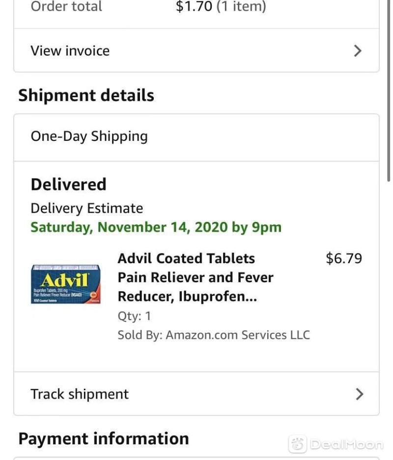Click the Amazon.com Services LLC seller name
This screenshot has width=393, height=460.
[238, 335]
